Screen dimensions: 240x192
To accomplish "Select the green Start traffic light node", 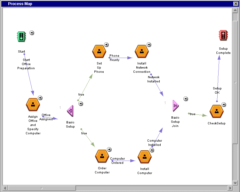I will click(x=21, y=37).
